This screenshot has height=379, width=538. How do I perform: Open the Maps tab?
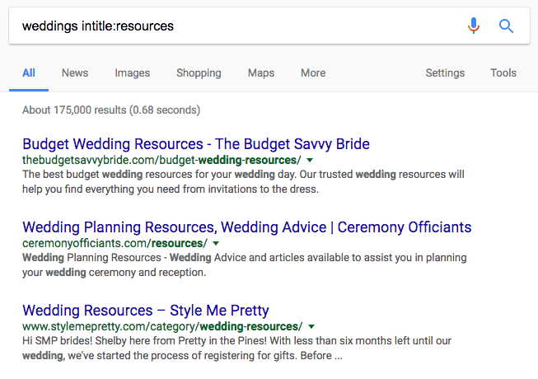tap(261, 73)
